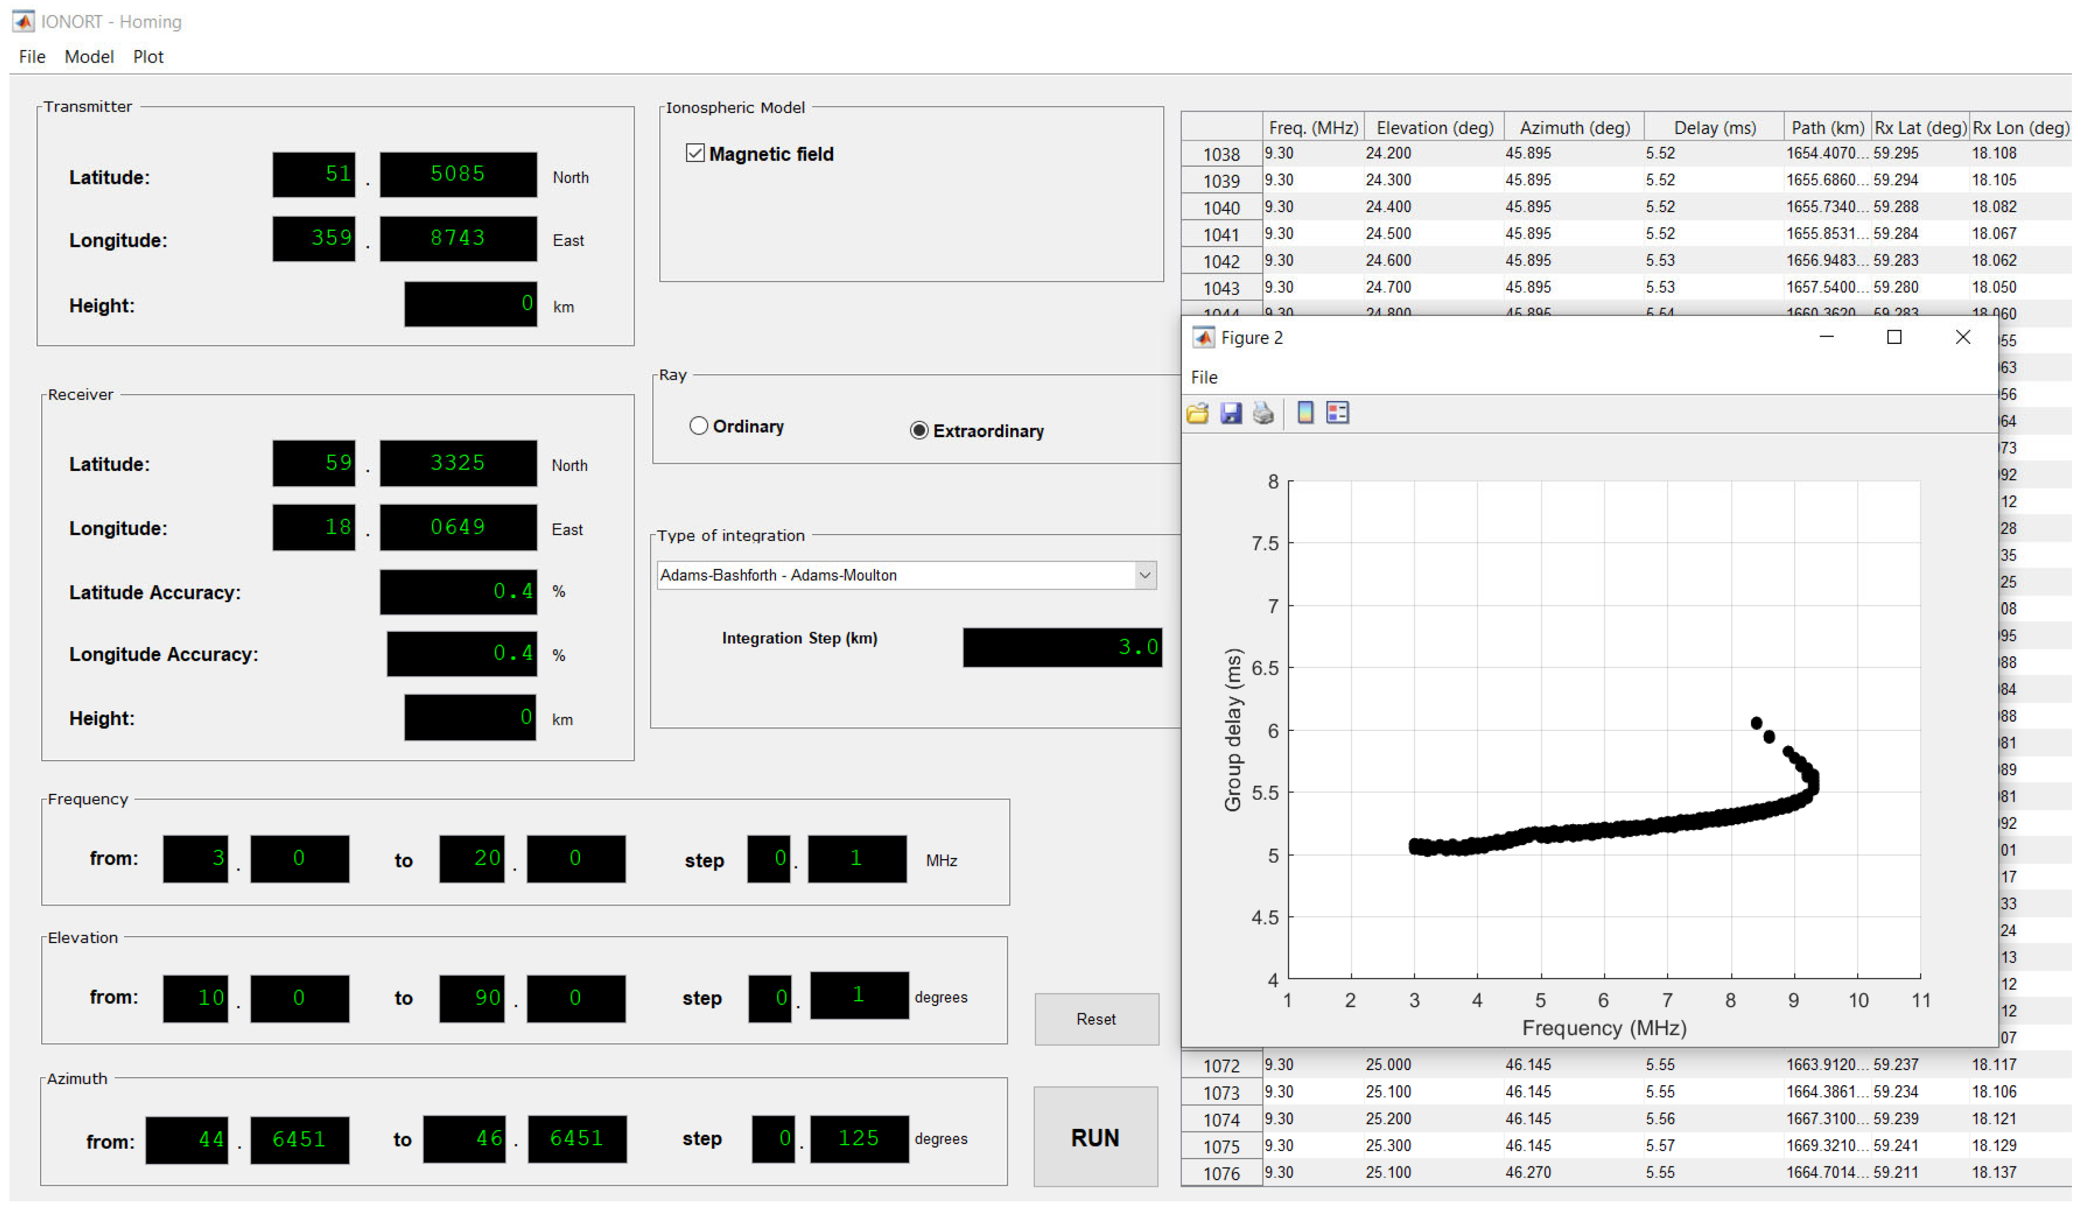The height and width of the screenshot is (1217, 2087).
Task: Select the Extraordinary ray option
Action: 919,430
